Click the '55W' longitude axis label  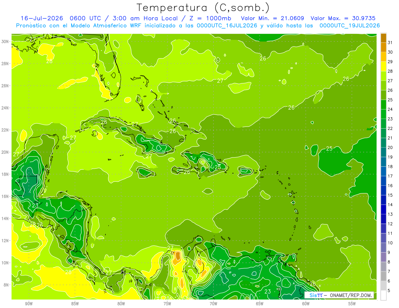coord(352,304)
